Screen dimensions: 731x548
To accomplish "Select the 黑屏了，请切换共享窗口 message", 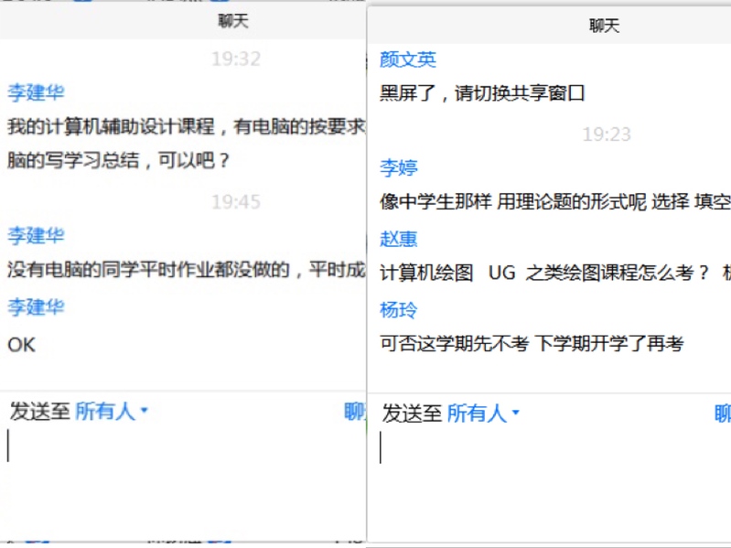I will [482, 92].
